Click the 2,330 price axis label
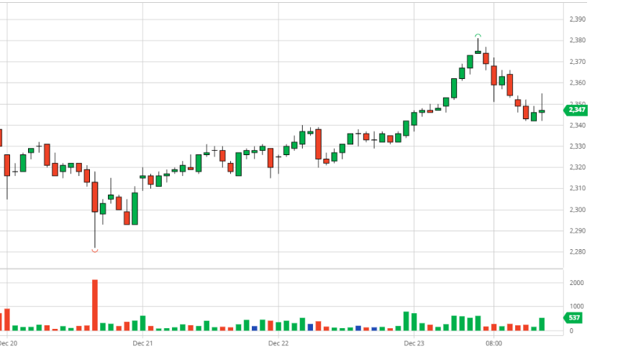 [x=578, y=146]
